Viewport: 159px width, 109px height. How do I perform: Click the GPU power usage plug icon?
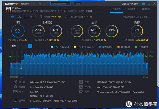(x=83, y=40)
